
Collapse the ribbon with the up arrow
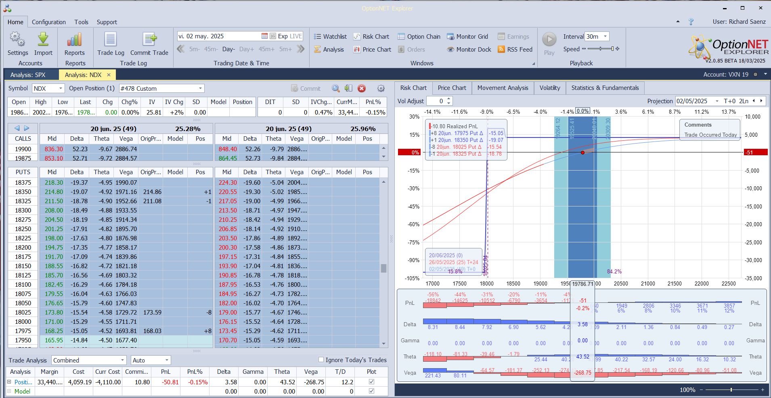pyautogui.click(x=678, y=22)
